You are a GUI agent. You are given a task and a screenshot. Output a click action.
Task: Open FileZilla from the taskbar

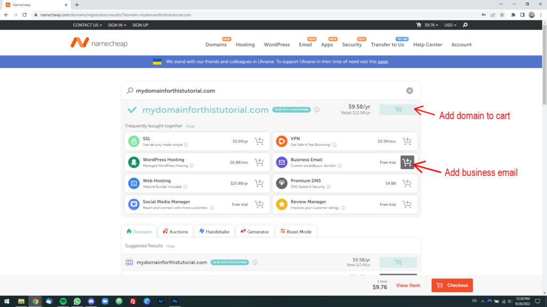coord(133,302)
